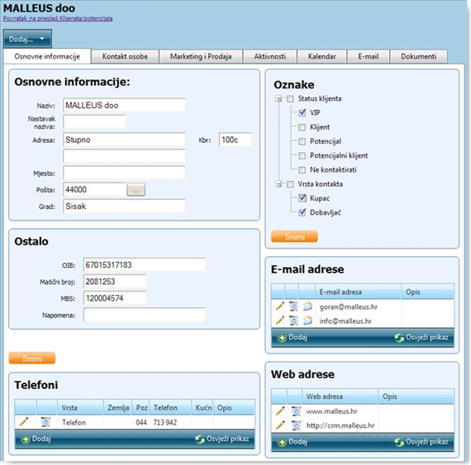The image size is (471, 465).
Task: Click into the OIB input field
Action: click(x=144, y=264)
